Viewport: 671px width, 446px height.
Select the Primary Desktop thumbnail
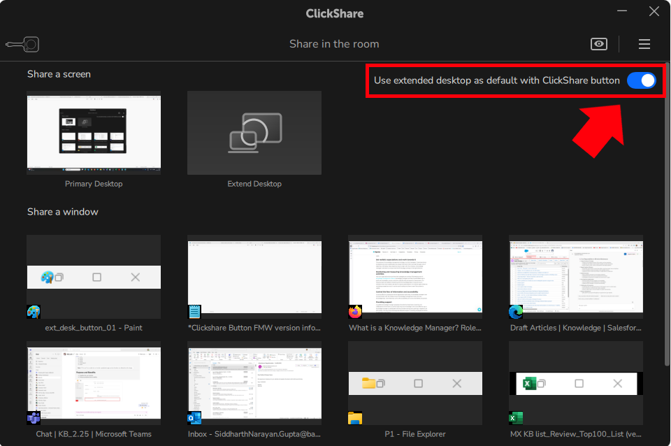pyautogui.click(x=94, y=133)
